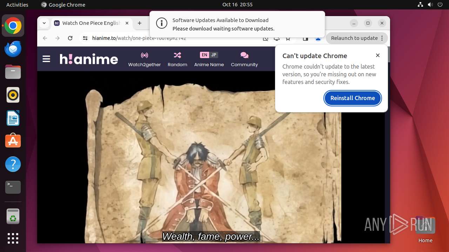449x252 pixels.
Task: Minimize the Chrome window
Action: coord(354,23)
